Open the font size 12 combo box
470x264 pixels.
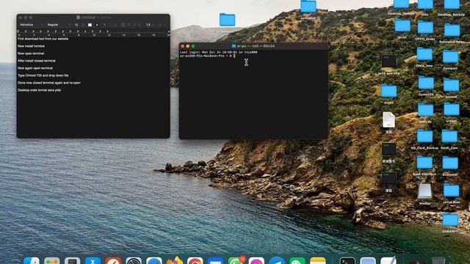[x=78, y=25]
